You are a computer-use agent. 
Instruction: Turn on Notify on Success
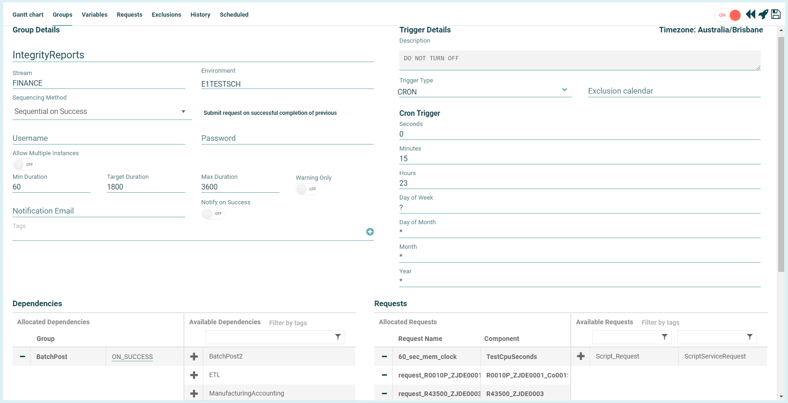[x=213, y=214]
